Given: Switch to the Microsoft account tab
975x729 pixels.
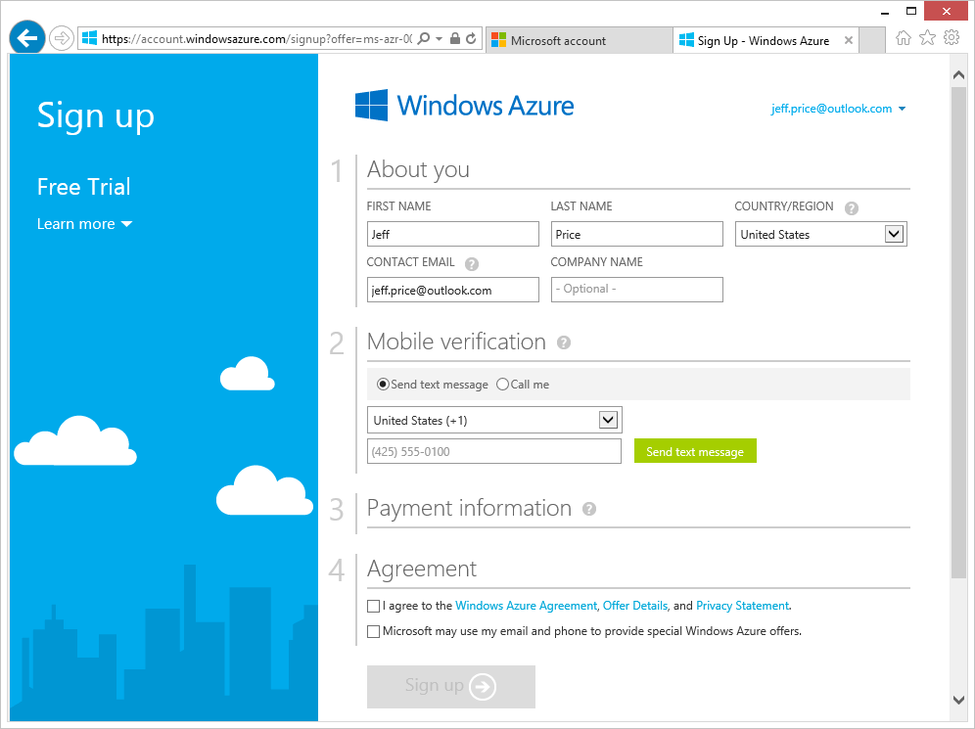Looking at the screenshot, I should (579, 40).
